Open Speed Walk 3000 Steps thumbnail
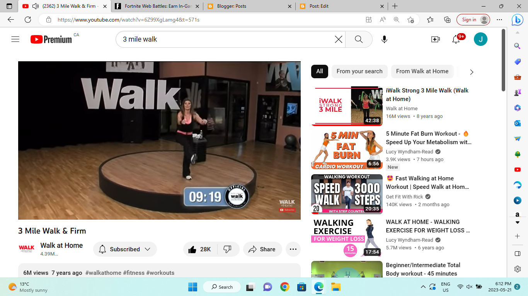Viewport: 528px width, 296px height. click(x=347, y=194)
